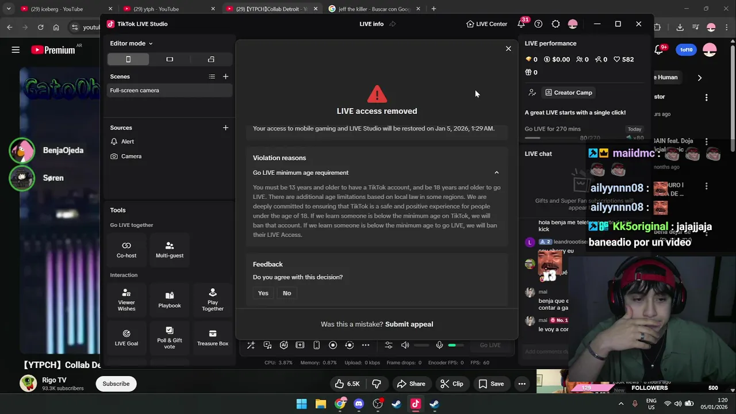This screenshot has width=736, height=414.
Task: Add a new source with plus icon
Action: [x=225, y=128]
